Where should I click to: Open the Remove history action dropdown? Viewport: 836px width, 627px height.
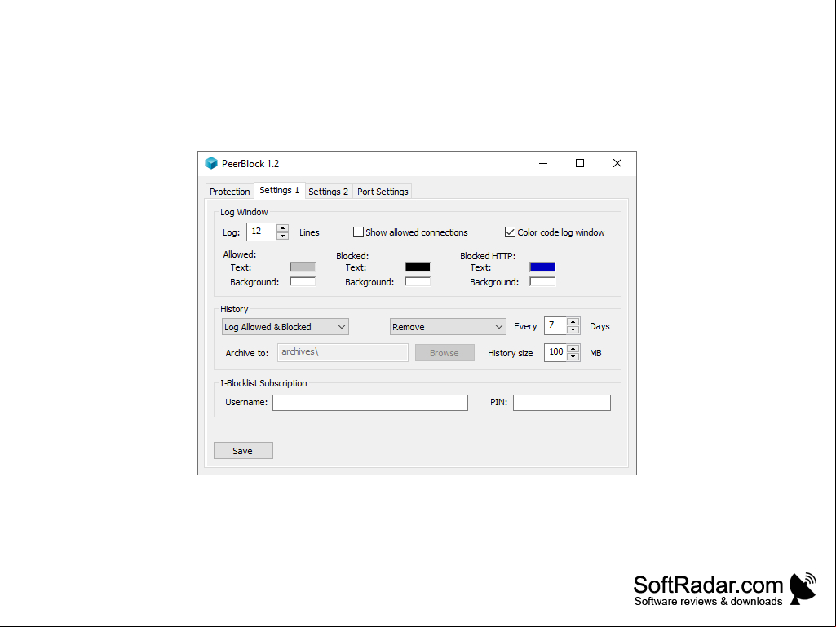[x=448, y=327]
